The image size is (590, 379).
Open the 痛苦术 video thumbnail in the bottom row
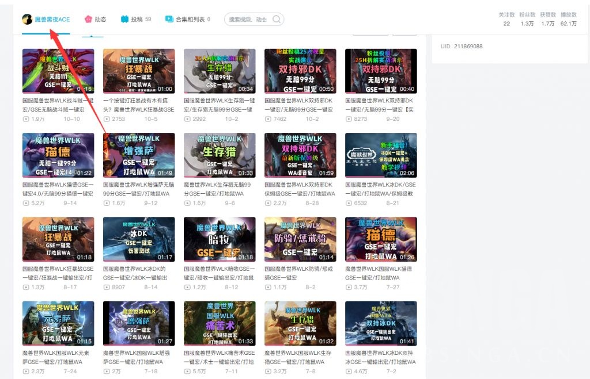219,323
